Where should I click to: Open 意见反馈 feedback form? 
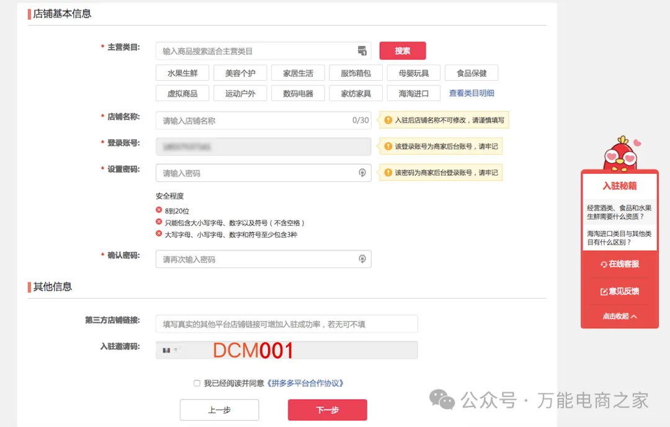(619, 291)
